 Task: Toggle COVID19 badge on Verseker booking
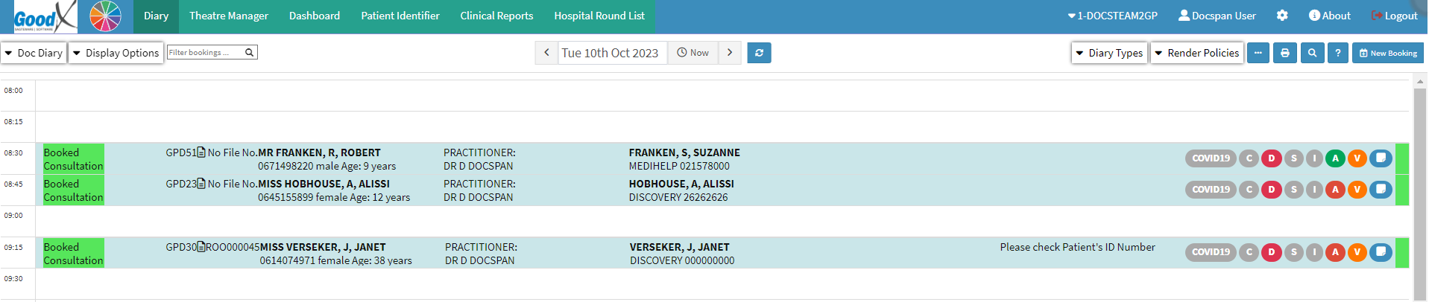tap(1211, 252)
